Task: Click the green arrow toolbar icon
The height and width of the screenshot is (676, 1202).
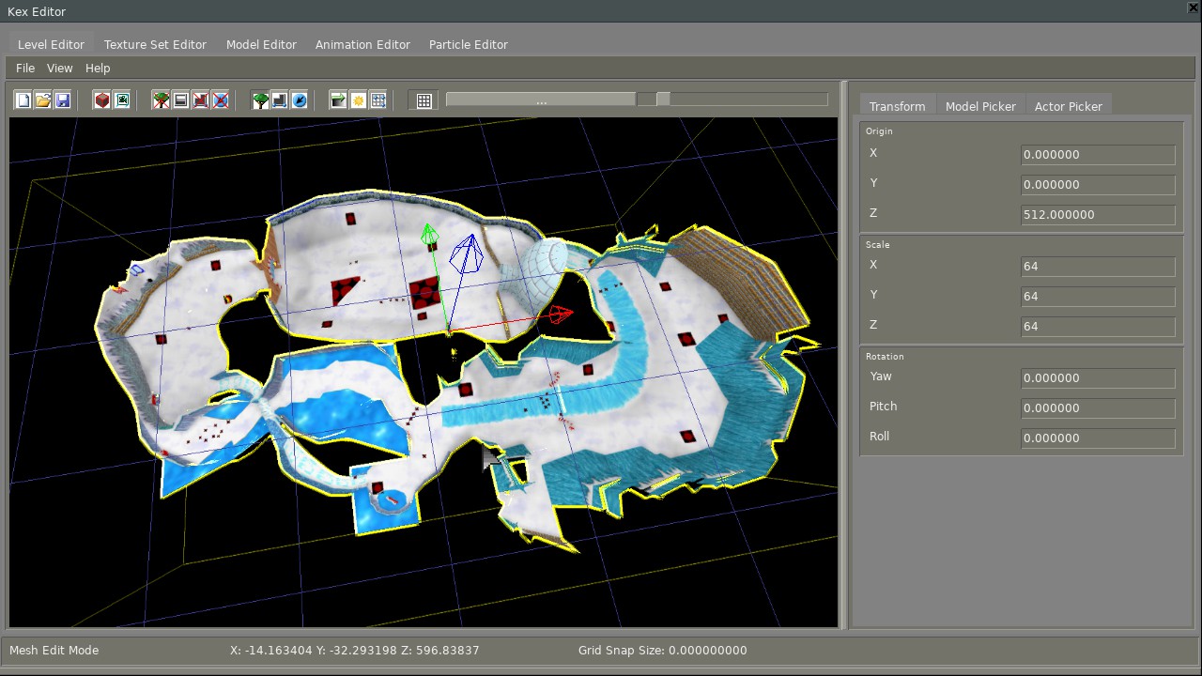Action: click(x=338, y=100)
